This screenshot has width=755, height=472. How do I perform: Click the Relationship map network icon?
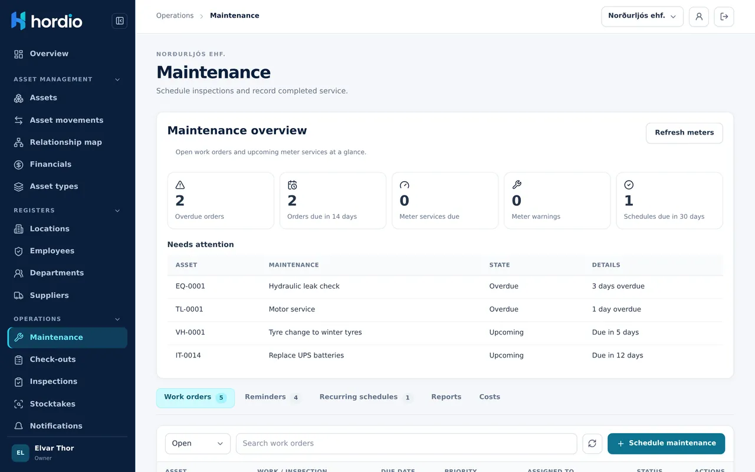click(x=19, y=142)
